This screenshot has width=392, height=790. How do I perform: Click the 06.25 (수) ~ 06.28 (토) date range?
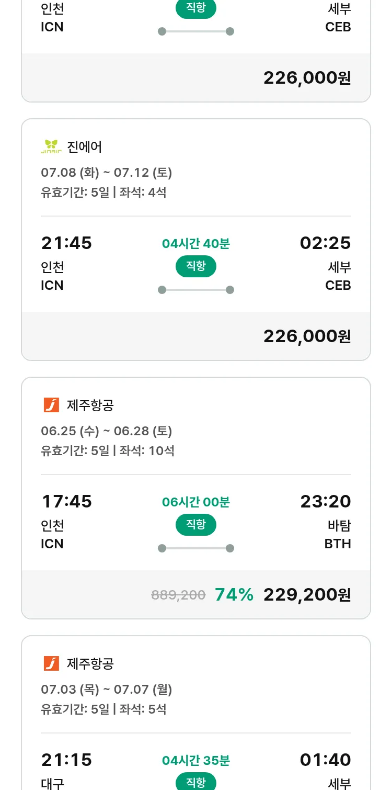tap(107, 431)
